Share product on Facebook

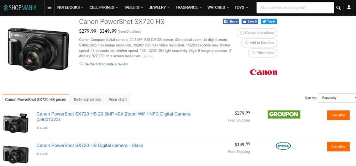coord(231,22)
